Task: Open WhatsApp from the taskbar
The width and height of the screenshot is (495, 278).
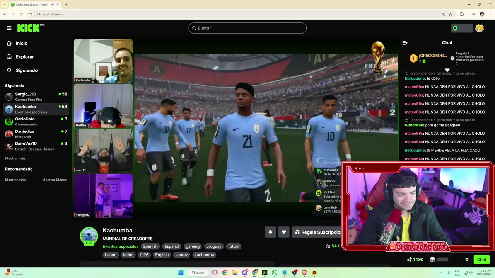Action: coord(275,273)
